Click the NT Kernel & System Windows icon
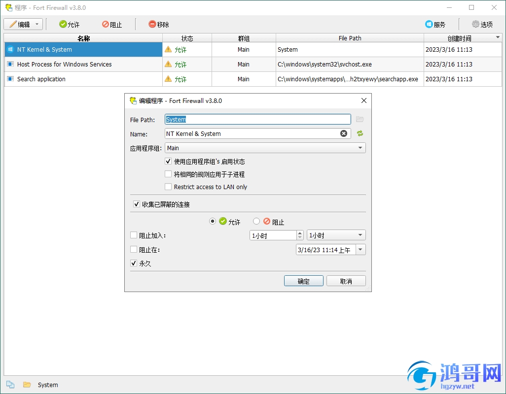 (10, 50)
